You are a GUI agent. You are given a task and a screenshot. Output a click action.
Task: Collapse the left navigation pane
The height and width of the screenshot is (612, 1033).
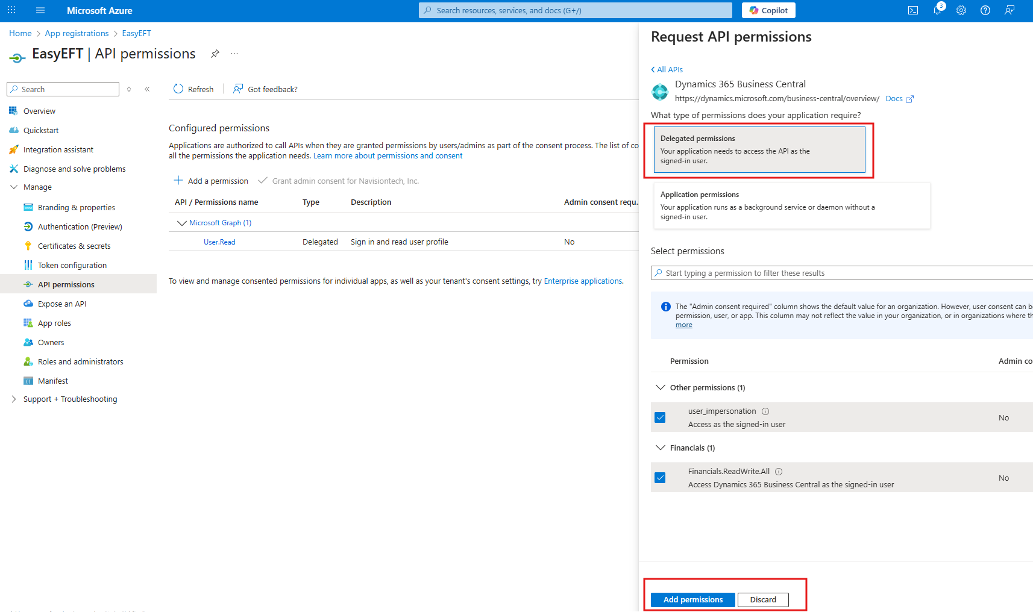point(147,89)
